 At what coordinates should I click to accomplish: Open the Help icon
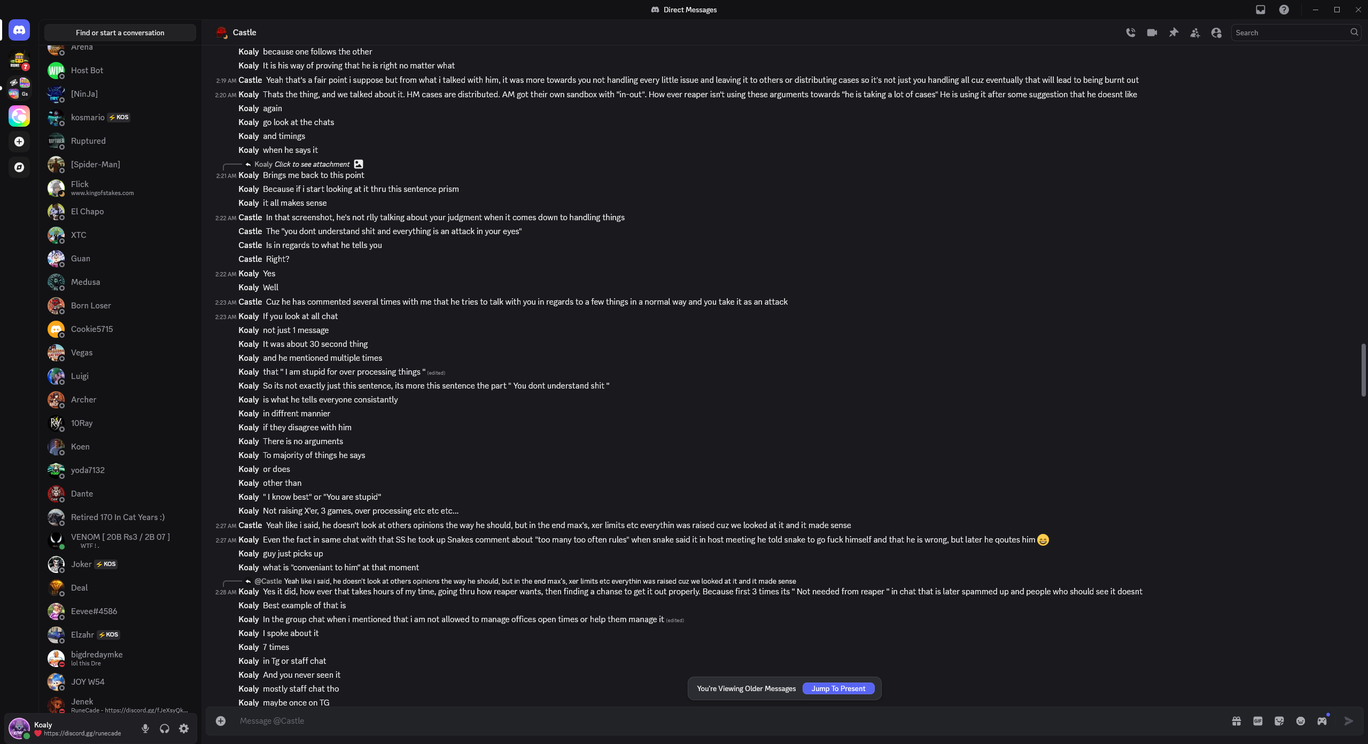[x=1284, y=10]
